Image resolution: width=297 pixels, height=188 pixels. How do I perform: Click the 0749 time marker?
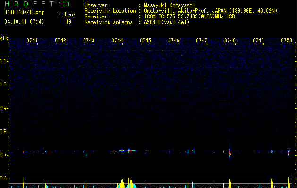click(258, 40)
